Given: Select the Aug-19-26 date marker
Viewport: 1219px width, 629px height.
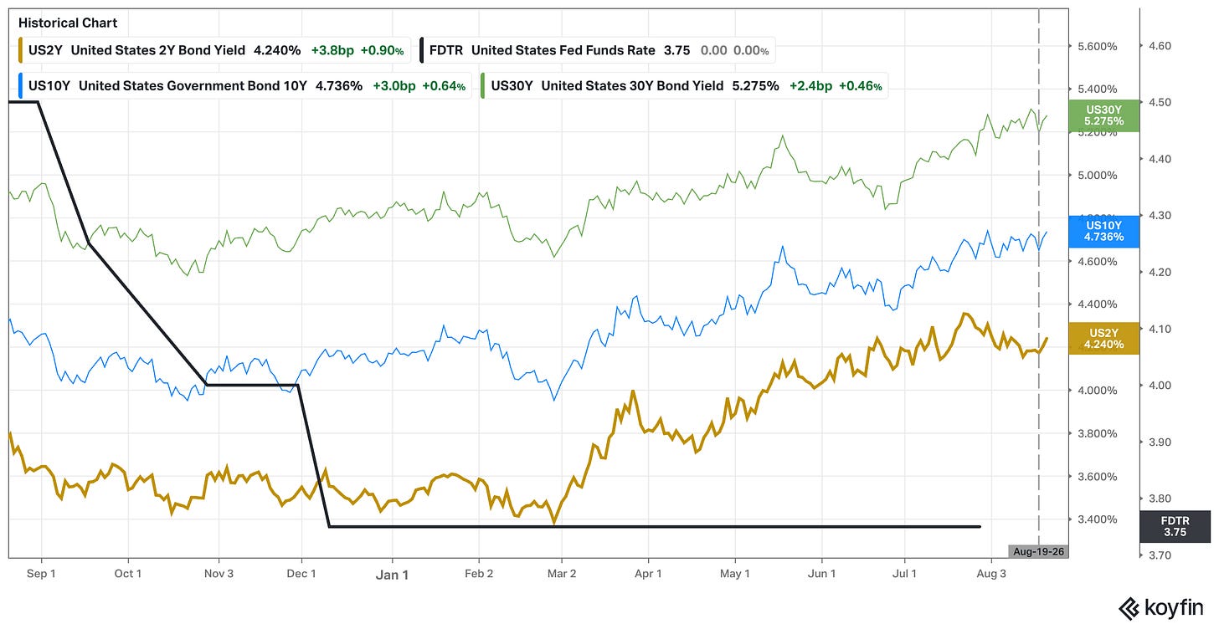Looking at the screenshot, I should click(x=1039, y=552).
